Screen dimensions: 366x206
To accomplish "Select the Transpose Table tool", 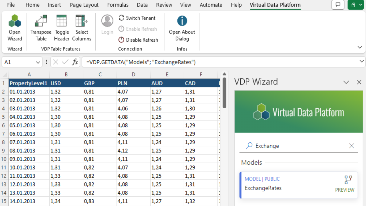I will pos(40,27).
